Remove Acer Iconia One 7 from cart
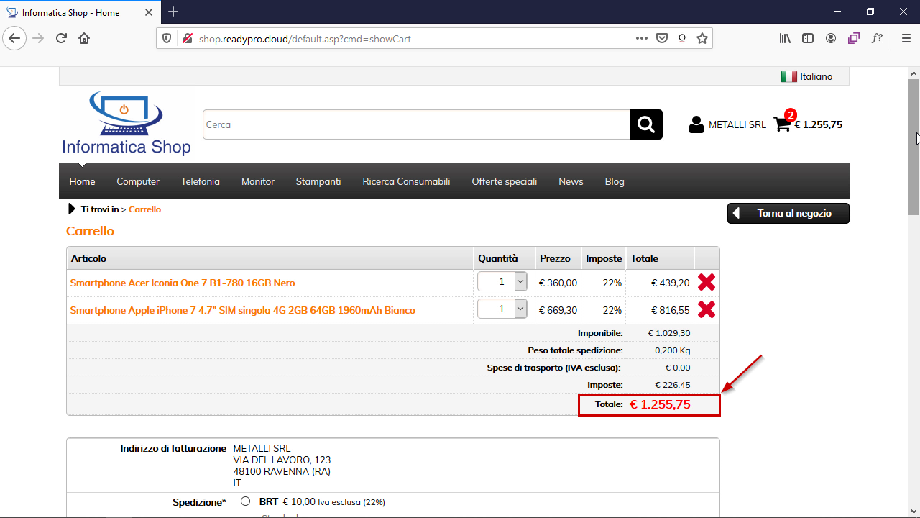This screenshot has width=920, height=518. [x=707, y=283]
